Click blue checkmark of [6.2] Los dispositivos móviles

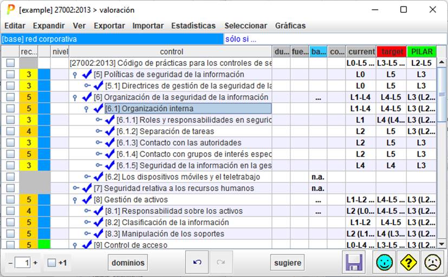click(x=98, y=177)
